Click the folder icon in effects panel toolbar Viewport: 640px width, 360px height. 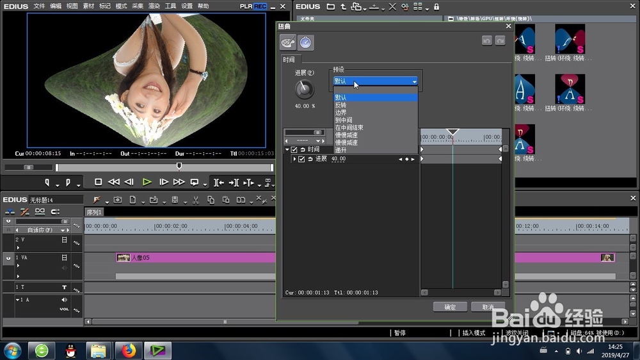[x=331, y=6]
